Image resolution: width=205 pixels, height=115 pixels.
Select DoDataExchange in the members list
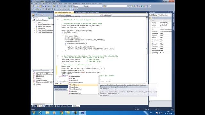click(45, 74)
